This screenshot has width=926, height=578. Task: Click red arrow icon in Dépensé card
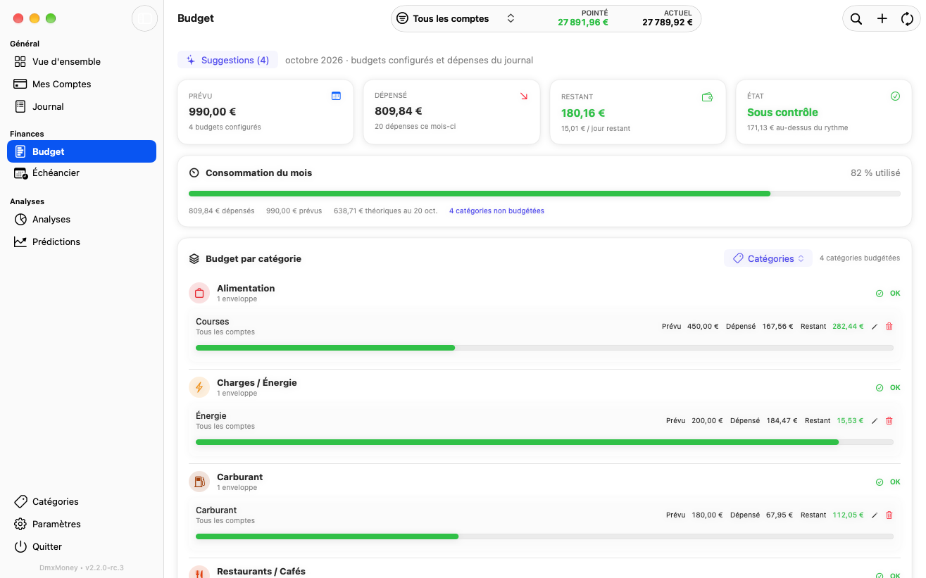523,96
